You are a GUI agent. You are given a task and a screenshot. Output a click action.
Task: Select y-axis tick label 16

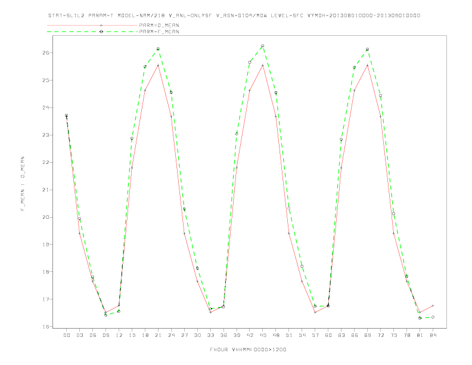point(45,326)
